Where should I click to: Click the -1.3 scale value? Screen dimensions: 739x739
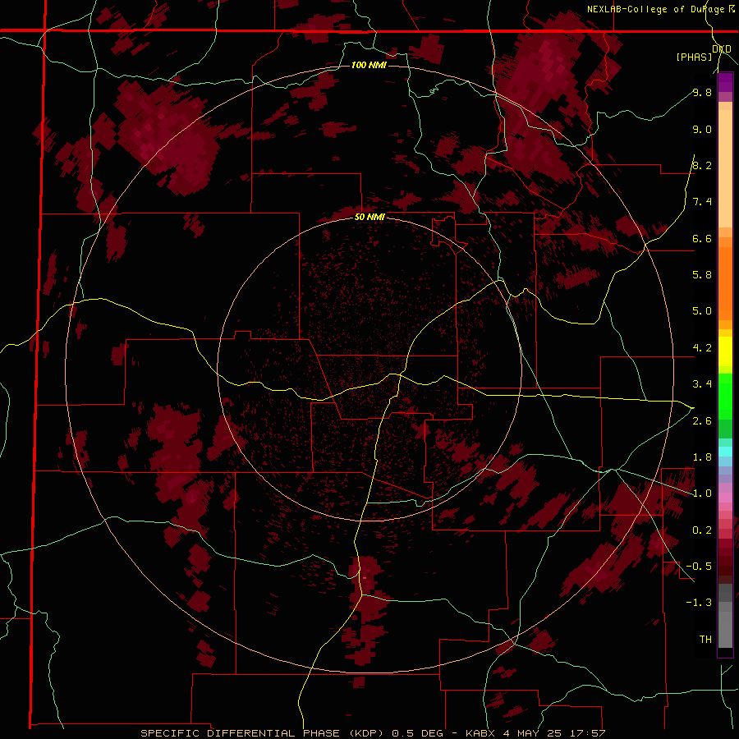click(699, 603)
